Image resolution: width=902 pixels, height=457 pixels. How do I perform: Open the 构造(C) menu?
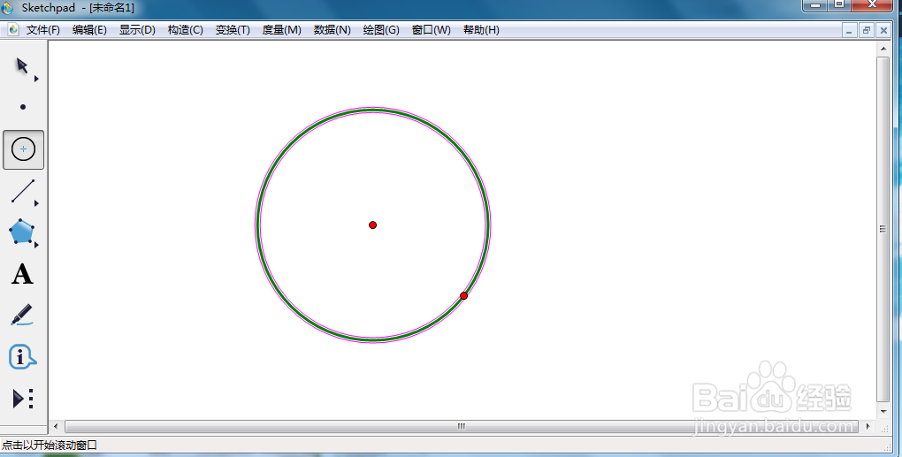185,30
